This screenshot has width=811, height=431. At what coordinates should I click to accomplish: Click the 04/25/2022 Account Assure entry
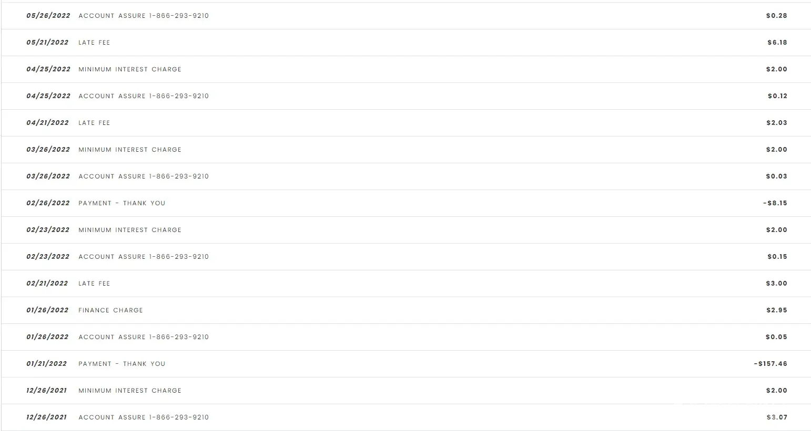[x=406, y=96]
